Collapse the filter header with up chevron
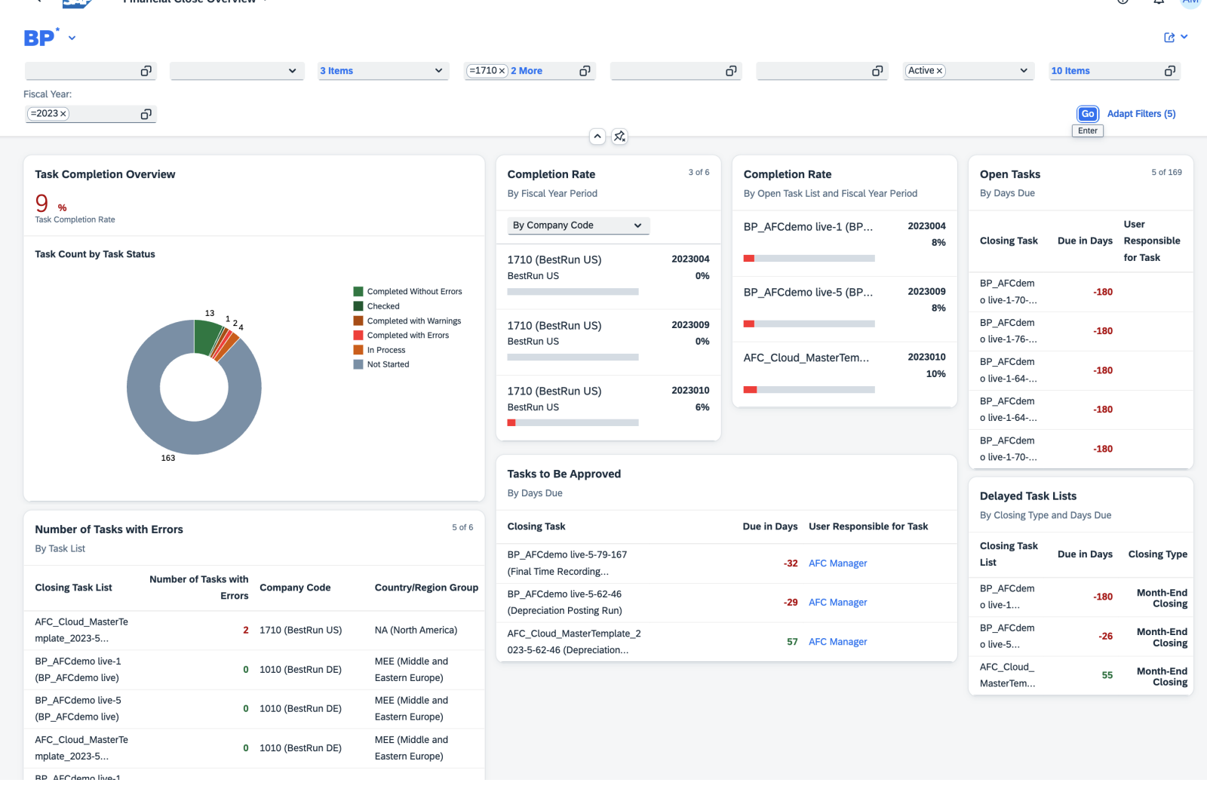 click(x=597, y=137)
